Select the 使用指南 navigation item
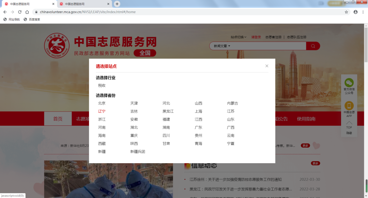This screenshot has height=198, width=368. pyautogui.click(x=306, y=119)
